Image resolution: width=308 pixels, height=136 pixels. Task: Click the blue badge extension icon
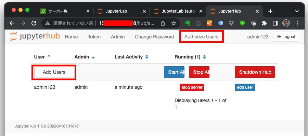click(x=220, y=23)
